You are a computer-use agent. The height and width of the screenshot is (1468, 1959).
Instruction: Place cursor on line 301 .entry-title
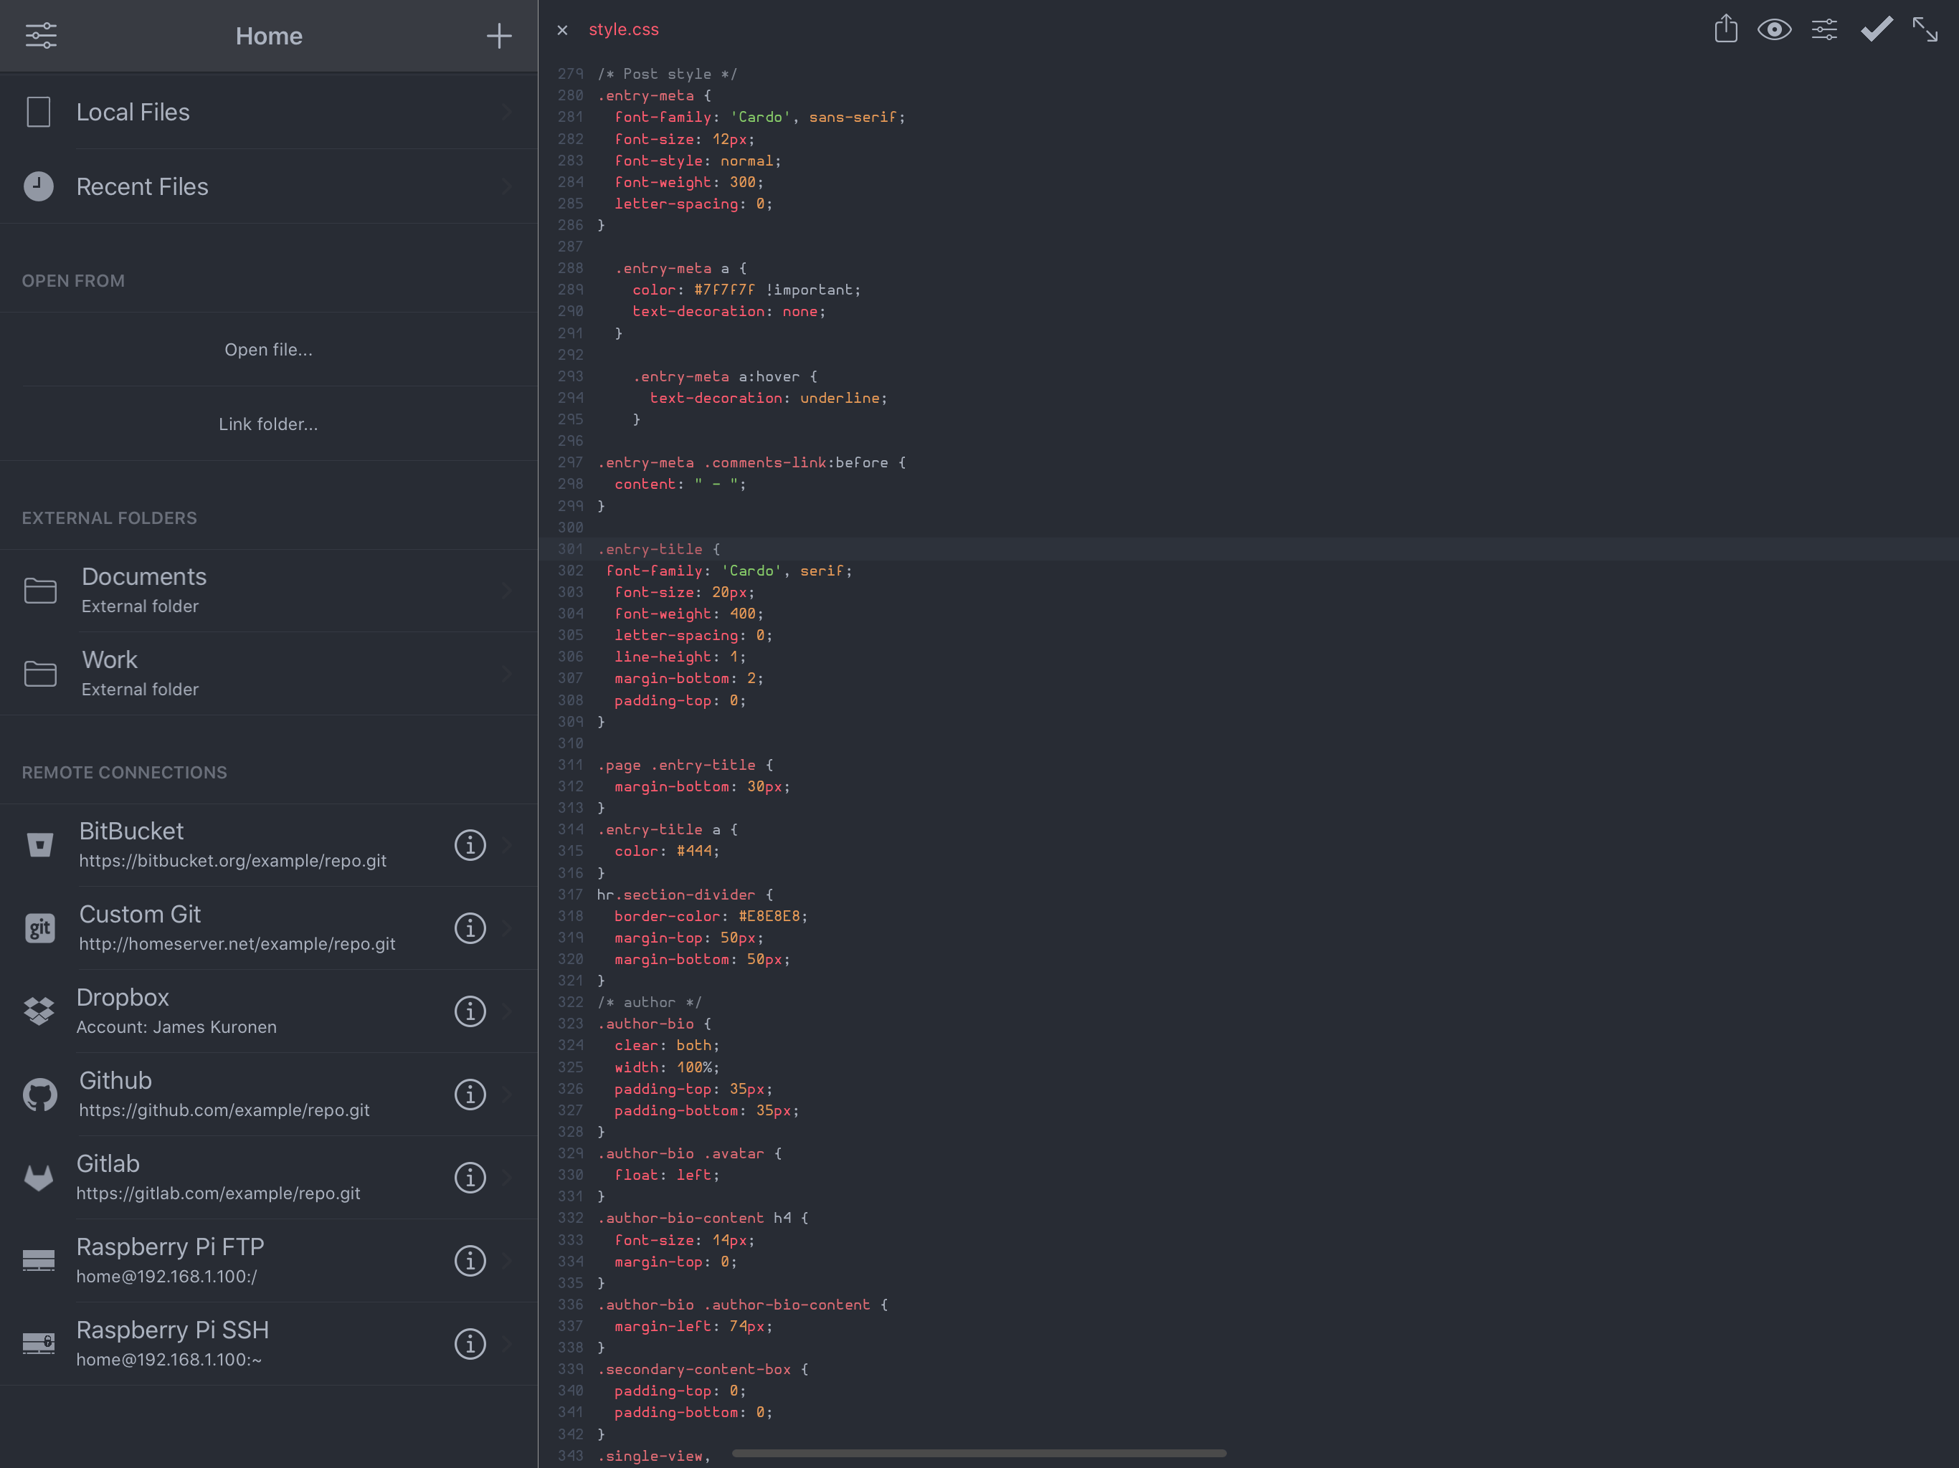click(x=659, y=549)
